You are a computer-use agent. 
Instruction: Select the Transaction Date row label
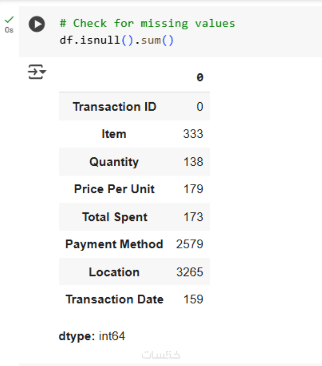114,299
